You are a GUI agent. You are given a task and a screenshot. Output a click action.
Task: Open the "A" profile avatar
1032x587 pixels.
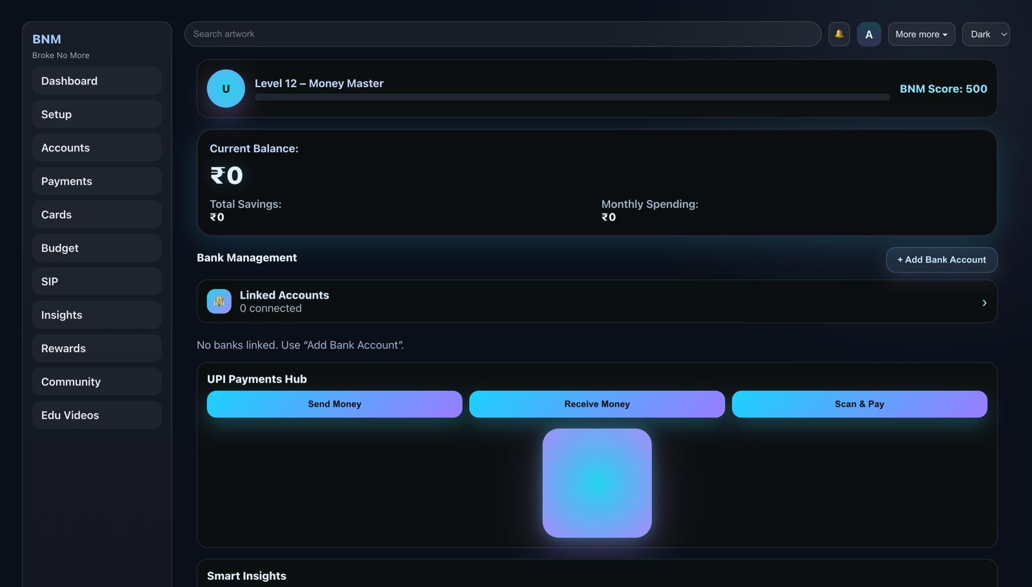(x=868, y=34)
